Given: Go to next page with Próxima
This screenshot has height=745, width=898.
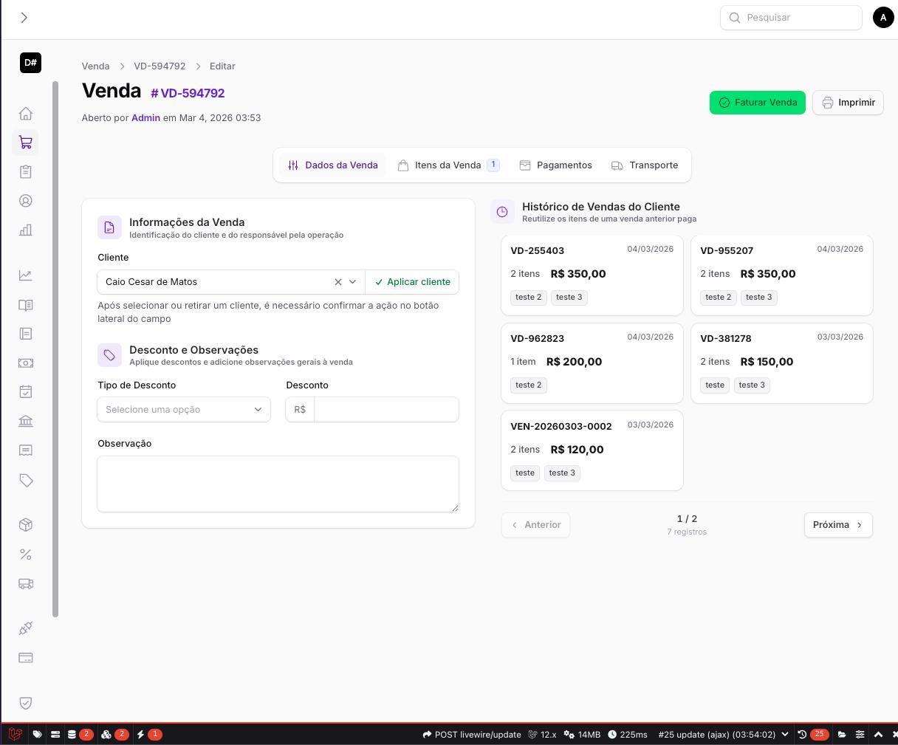Looking at the screenshot, I should click(x=837, y=524).
